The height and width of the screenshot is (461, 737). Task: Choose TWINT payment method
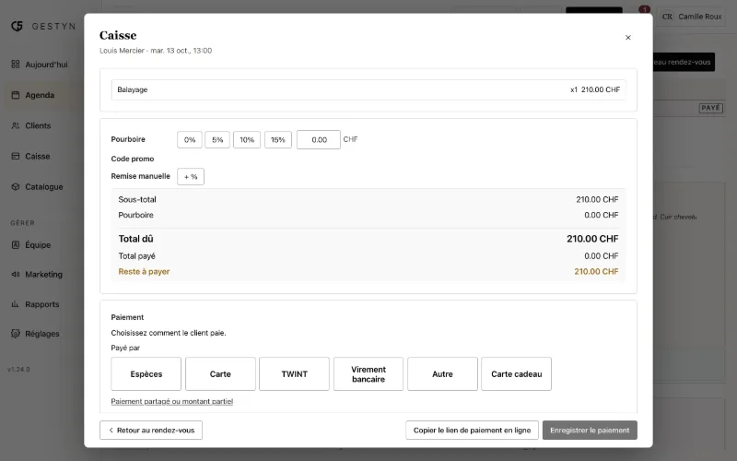pyautogui.click(x=294, y=374)
